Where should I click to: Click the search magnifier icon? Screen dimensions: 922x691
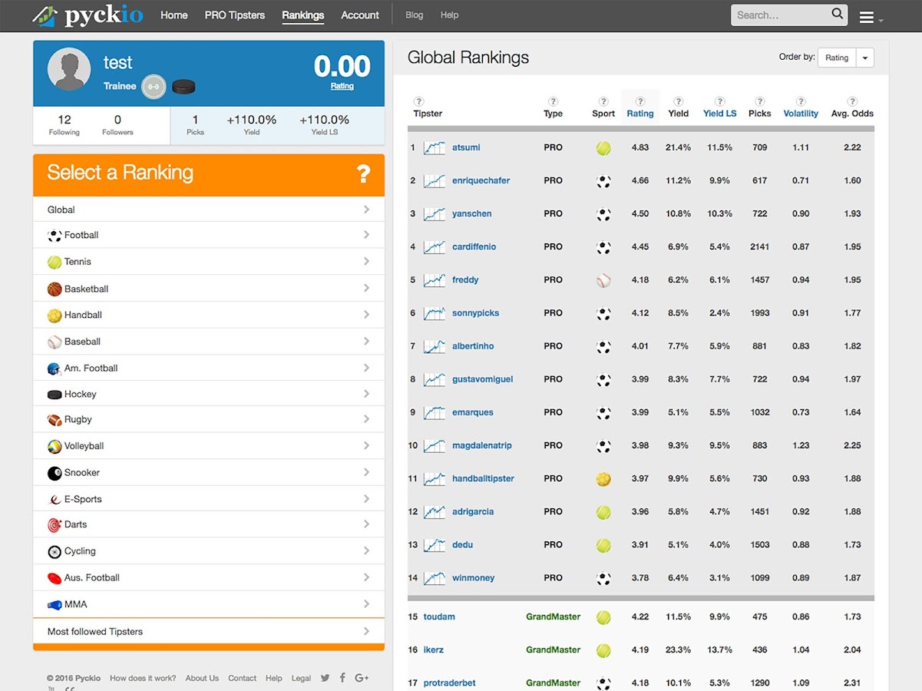(x=837, y=14)
